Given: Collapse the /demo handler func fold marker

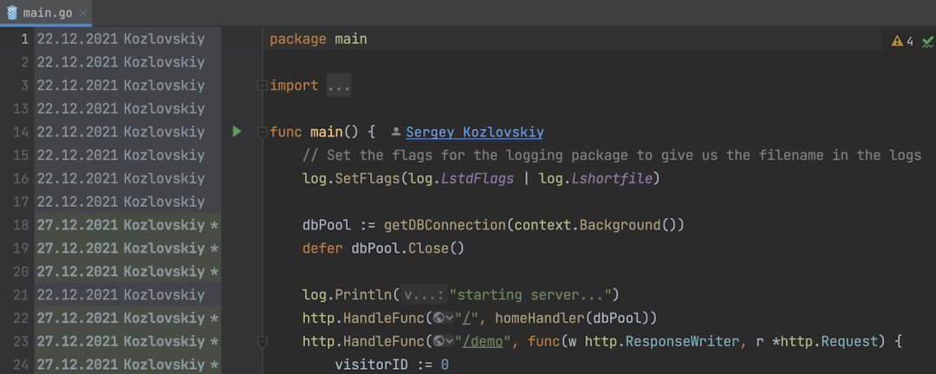Looking at the screenshot, I should pyautogui.click(x=262, y=341).
